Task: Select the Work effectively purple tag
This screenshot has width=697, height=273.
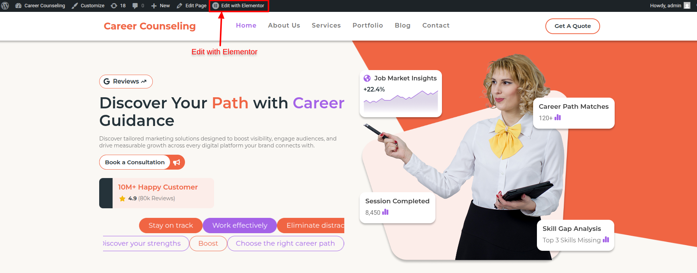Action: point(240,226)
